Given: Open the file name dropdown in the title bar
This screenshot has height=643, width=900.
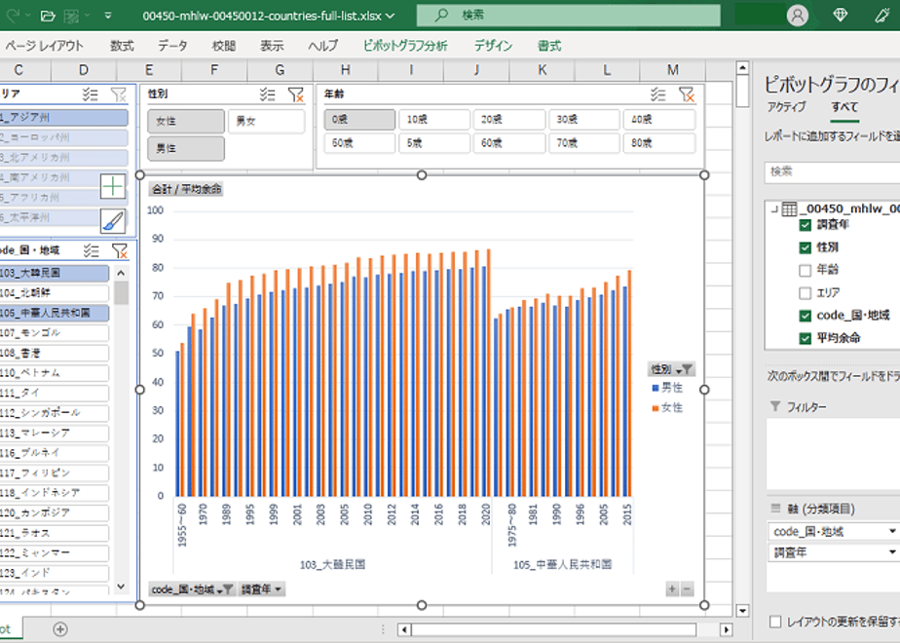Looking at the screenshot, I should [x=391, y=16].
